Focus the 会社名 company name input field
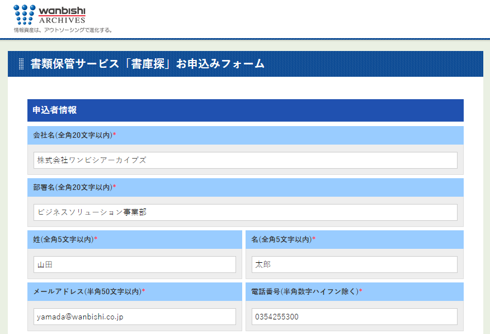 click(245, 160)
